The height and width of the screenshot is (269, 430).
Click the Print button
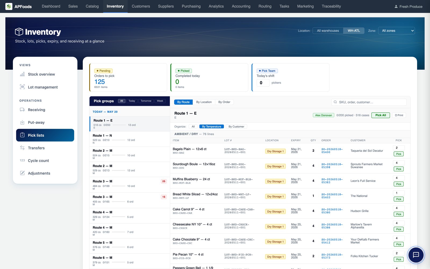399,115
